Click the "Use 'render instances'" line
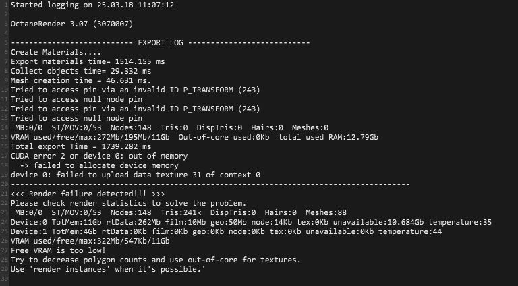 pos(107,269)
